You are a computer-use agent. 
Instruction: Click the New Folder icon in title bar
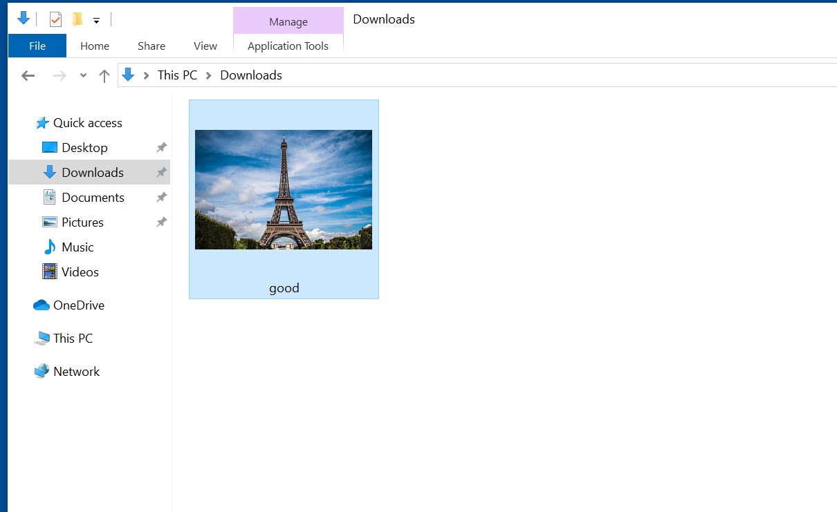pyautogui.click(x=77, y=19)
